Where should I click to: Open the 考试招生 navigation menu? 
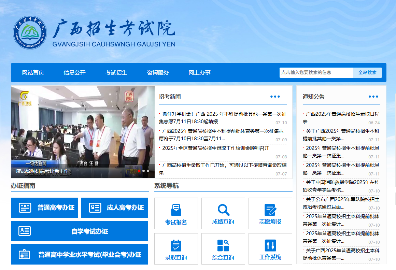(x=116, y=72)
